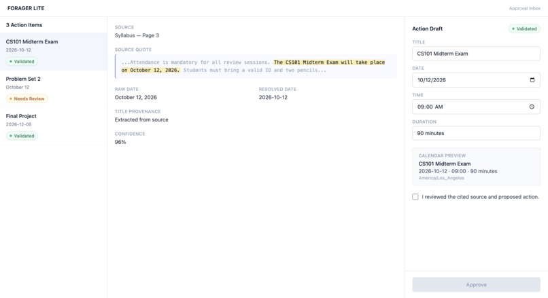Viewport: 548px width, 298px height.
Task: Click the FORAGER LITE logo text
Action: [x=26, y=8]
